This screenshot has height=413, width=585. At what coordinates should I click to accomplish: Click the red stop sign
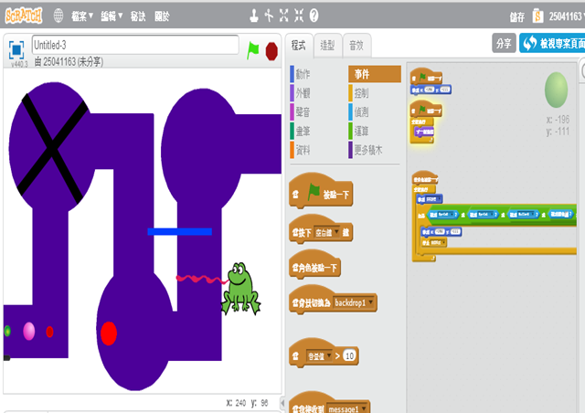271,51
